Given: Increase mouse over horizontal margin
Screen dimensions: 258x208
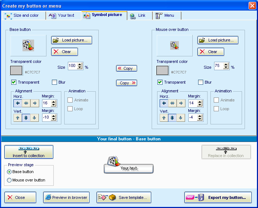Looking at the screenshot, I should (200, 102).
